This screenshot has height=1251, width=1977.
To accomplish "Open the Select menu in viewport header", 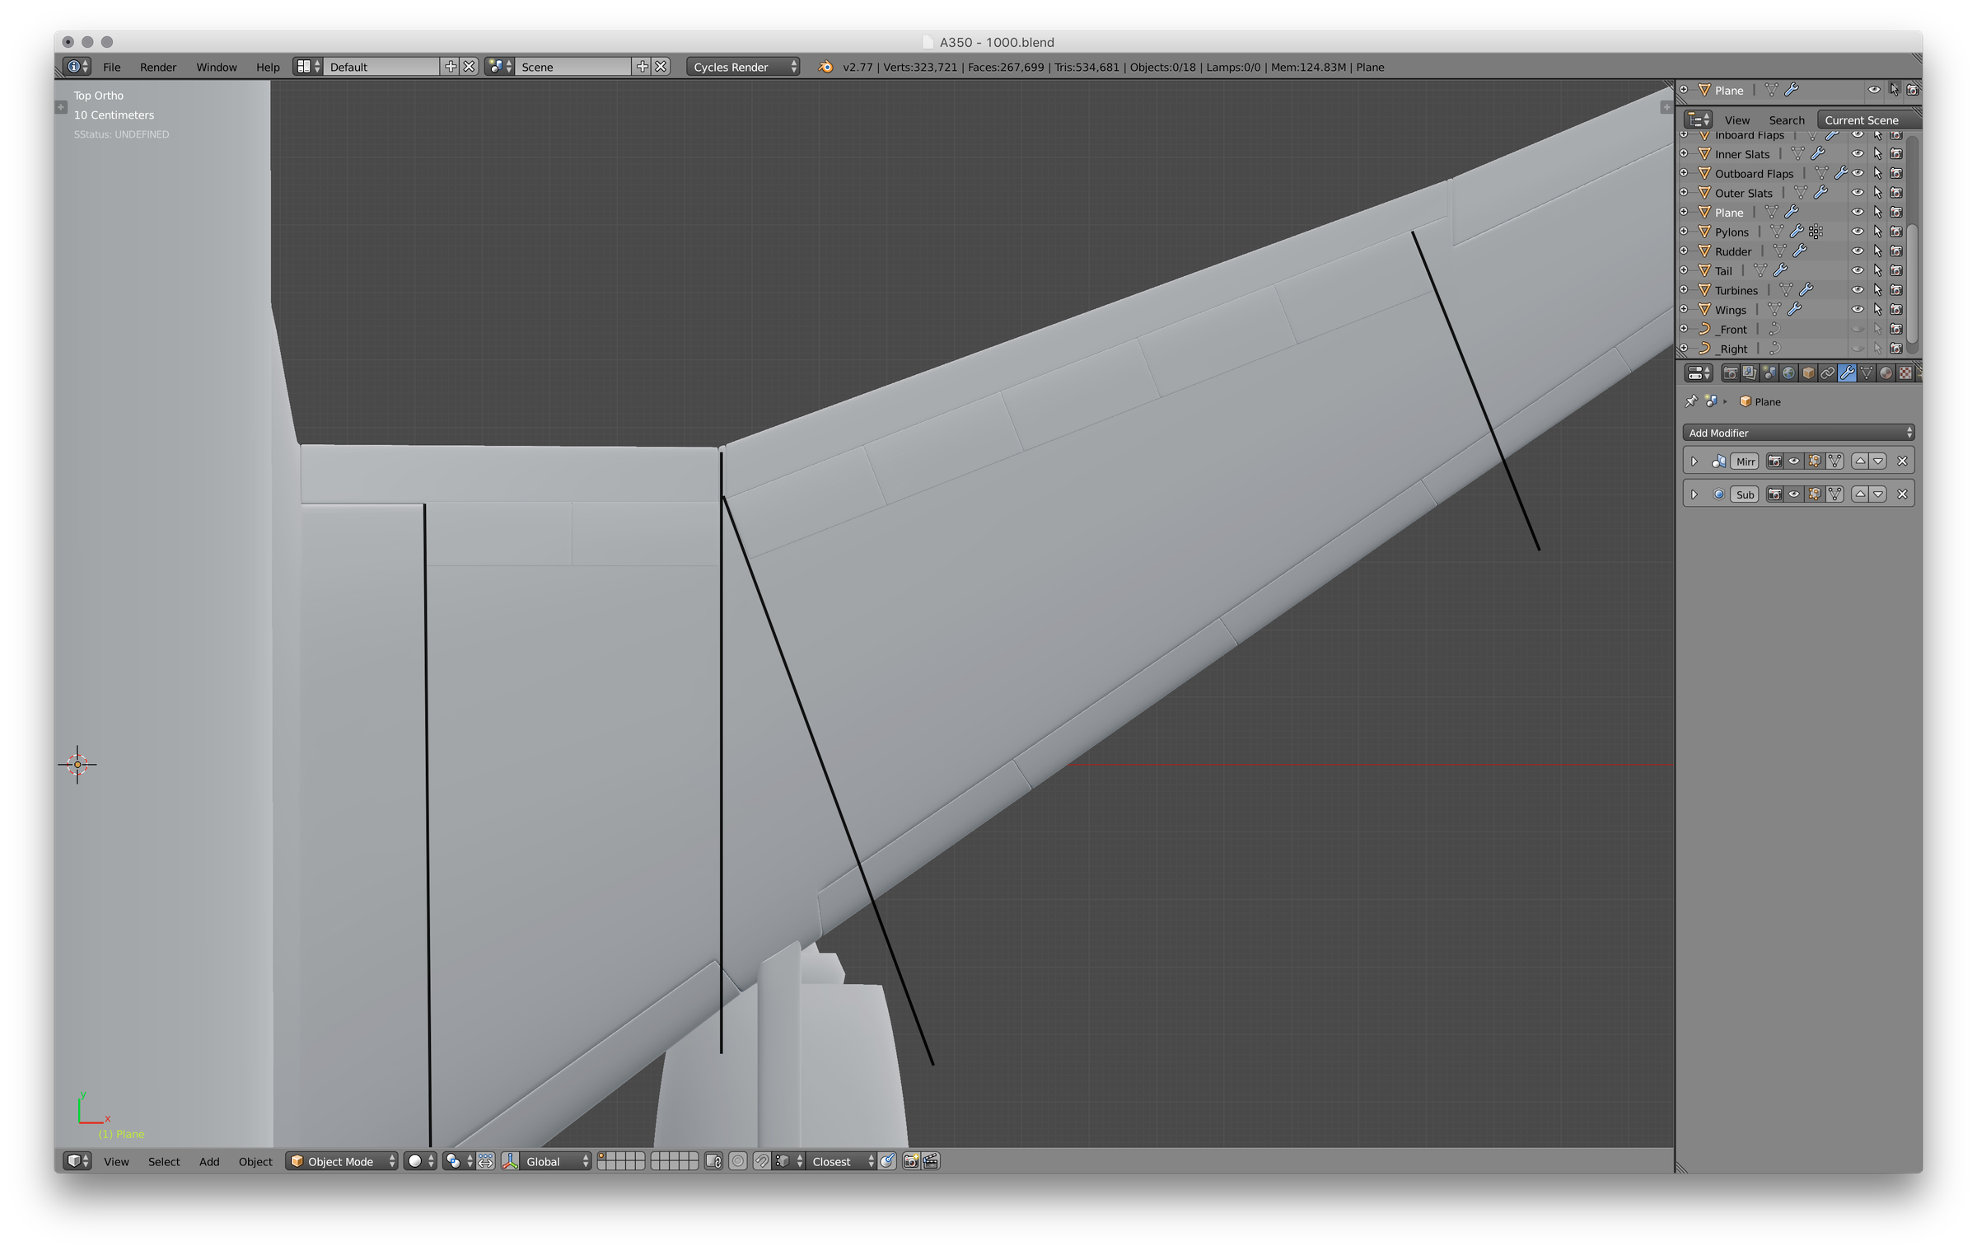I will [x=163, y=1161].
